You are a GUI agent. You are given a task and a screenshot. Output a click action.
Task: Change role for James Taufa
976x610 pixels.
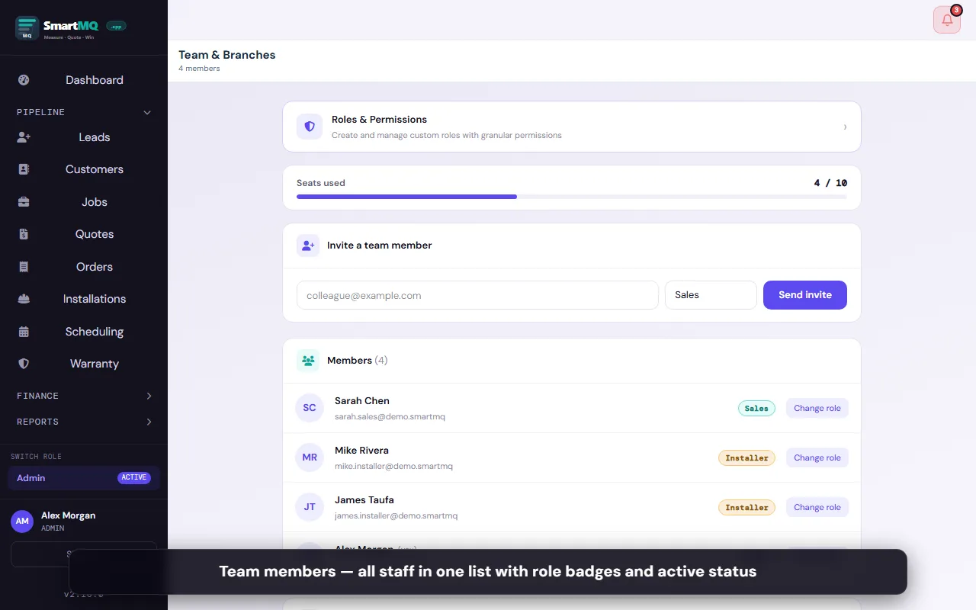(x=817, y=507)
